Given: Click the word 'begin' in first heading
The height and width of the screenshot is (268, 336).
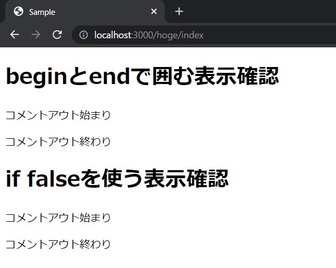Looking at the screenshot, I should 37,77.
